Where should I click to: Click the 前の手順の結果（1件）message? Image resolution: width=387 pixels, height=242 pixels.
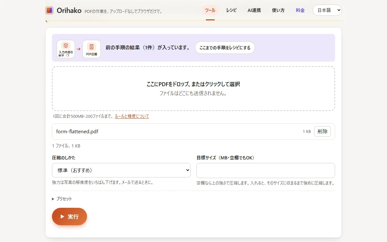tap(148, 47)
